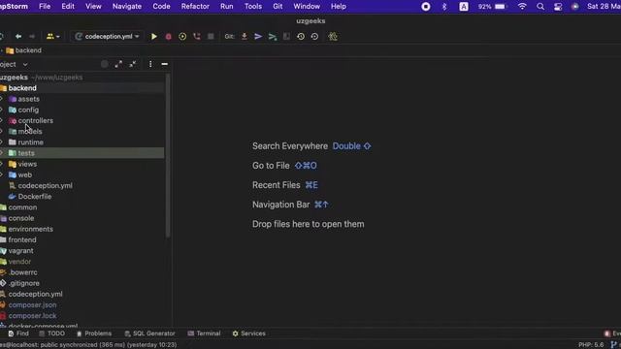
Task: Expand all in Project panel
Action: [118, 64]
